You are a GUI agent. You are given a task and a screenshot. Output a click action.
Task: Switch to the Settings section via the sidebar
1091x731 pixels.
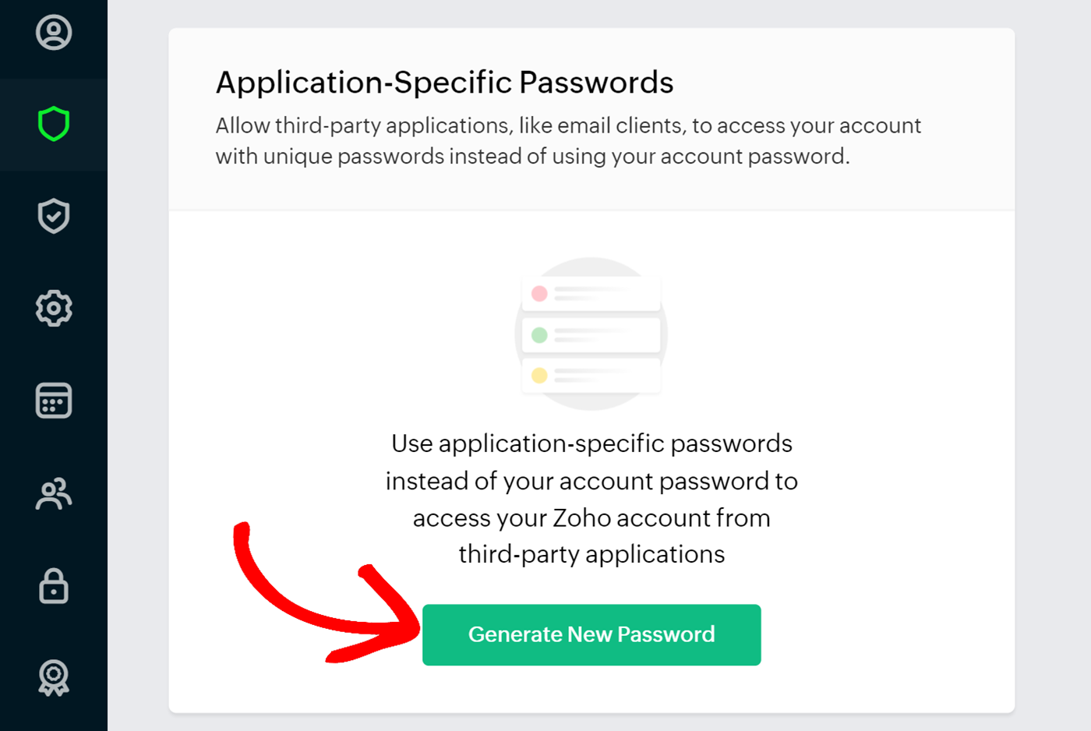tap(53, 309)
